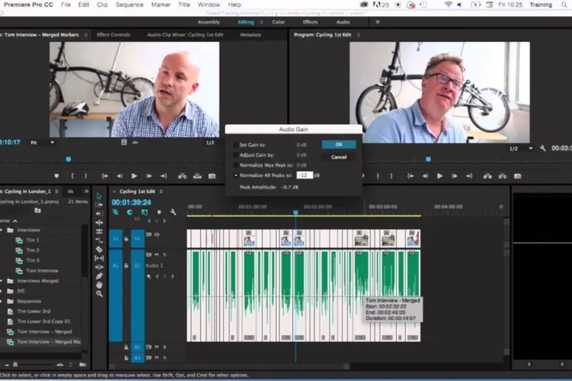Open Source monitor Fit zoom dropdown

[x=42, y=143]
